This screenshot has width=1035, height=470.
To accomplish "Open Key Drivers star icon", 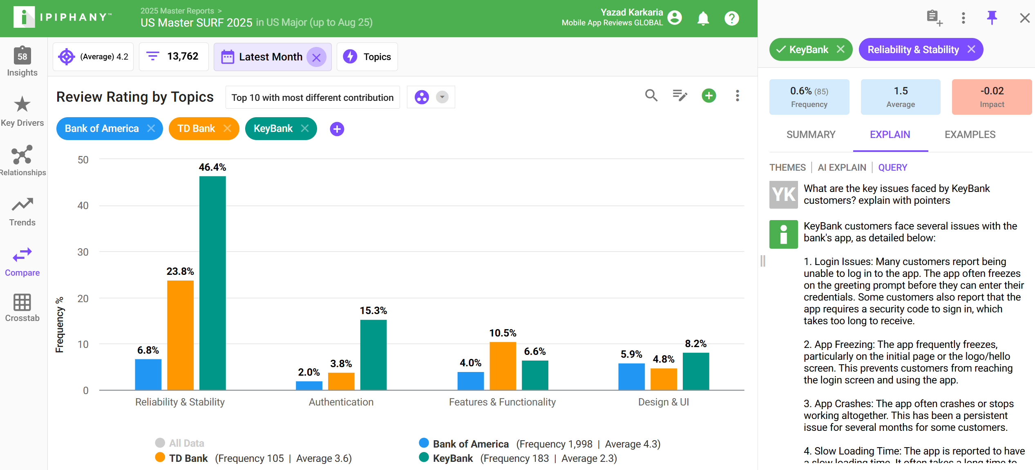I will (x=22, y=105).
